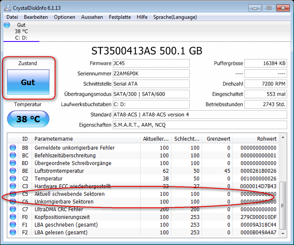Select the C: D: drive tab
This screenshot has width=294, height=245.
pyautogui.click(x=21, y=38)
